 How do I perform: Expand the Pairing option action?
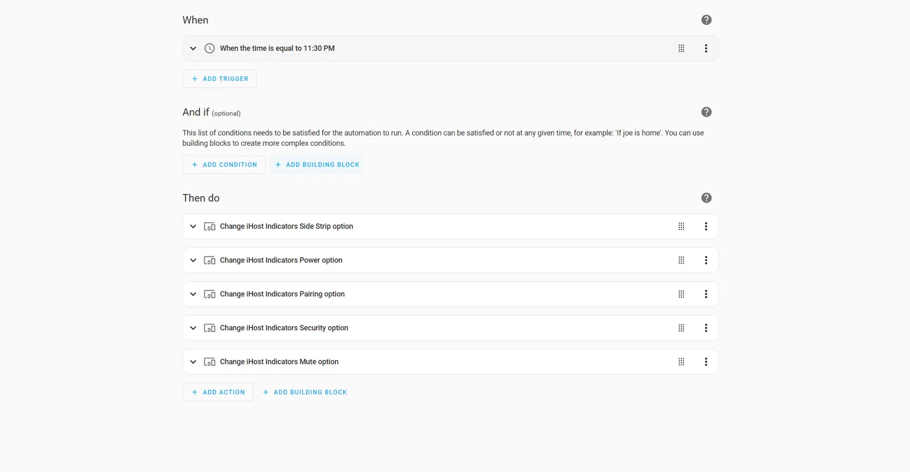[193, 294]
